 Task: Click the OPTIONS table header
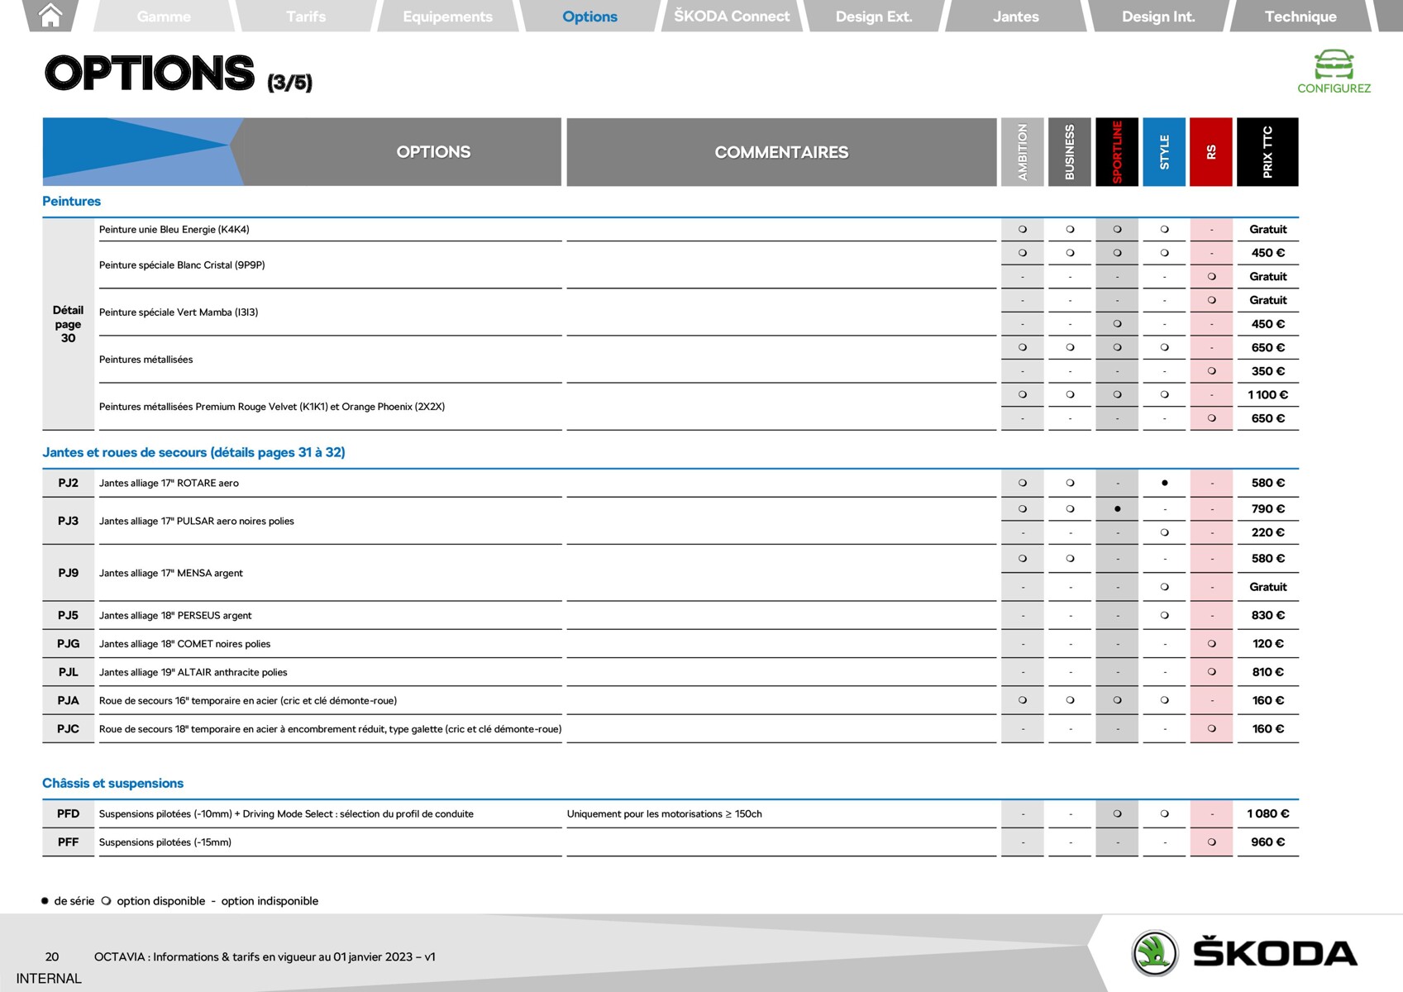tap(433, 152)
